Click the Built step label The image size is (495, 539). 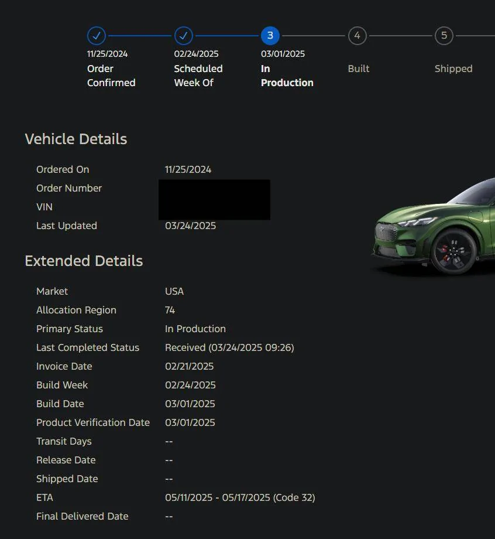pyautogui.click(x=358, y=69)
